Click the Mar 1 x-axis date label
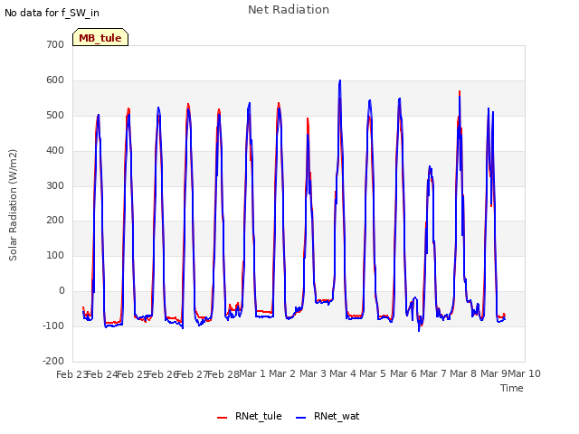The image size is (579, 434). 252,373
